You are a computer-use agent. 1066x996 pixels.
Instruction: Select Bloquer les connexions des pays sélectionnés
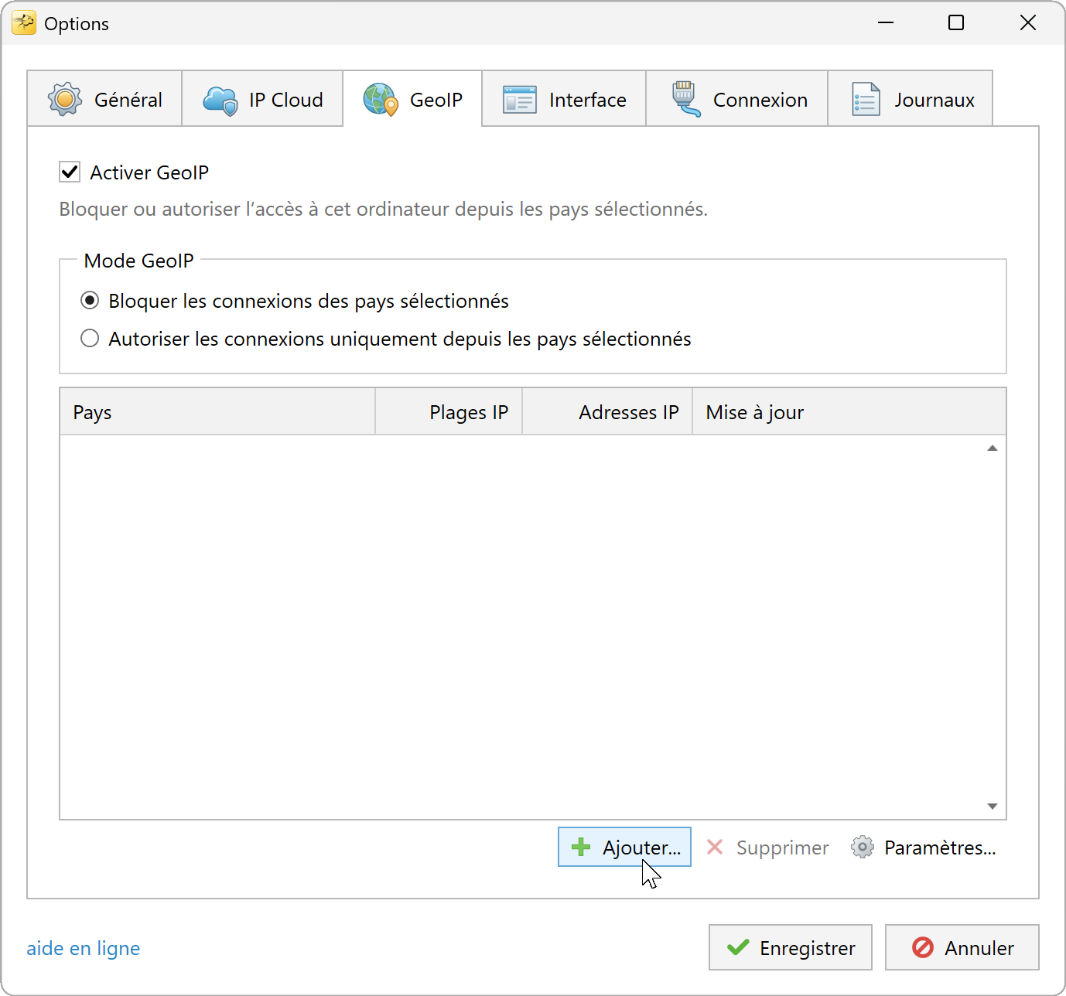(x=90, y=300)
